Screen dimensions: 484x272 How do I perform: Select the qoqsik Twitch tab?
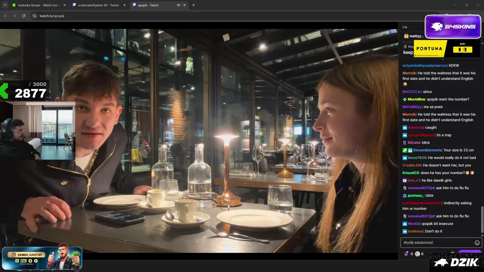click(x=159, y=5)
